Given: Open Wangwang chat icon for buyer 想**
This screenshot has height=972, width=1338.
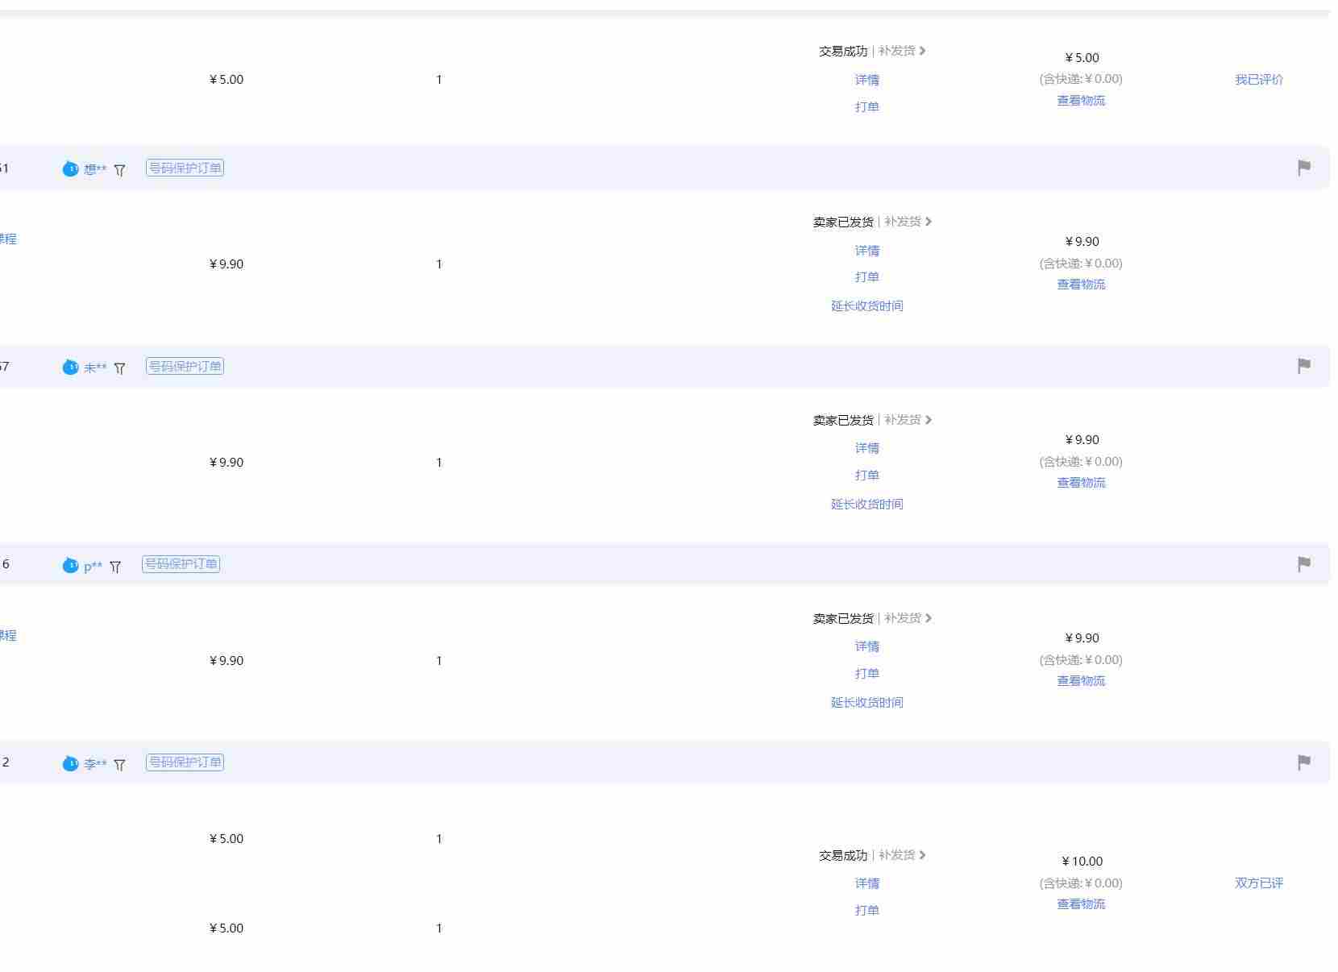Looking at the screenshot, I should click(70, 168).
